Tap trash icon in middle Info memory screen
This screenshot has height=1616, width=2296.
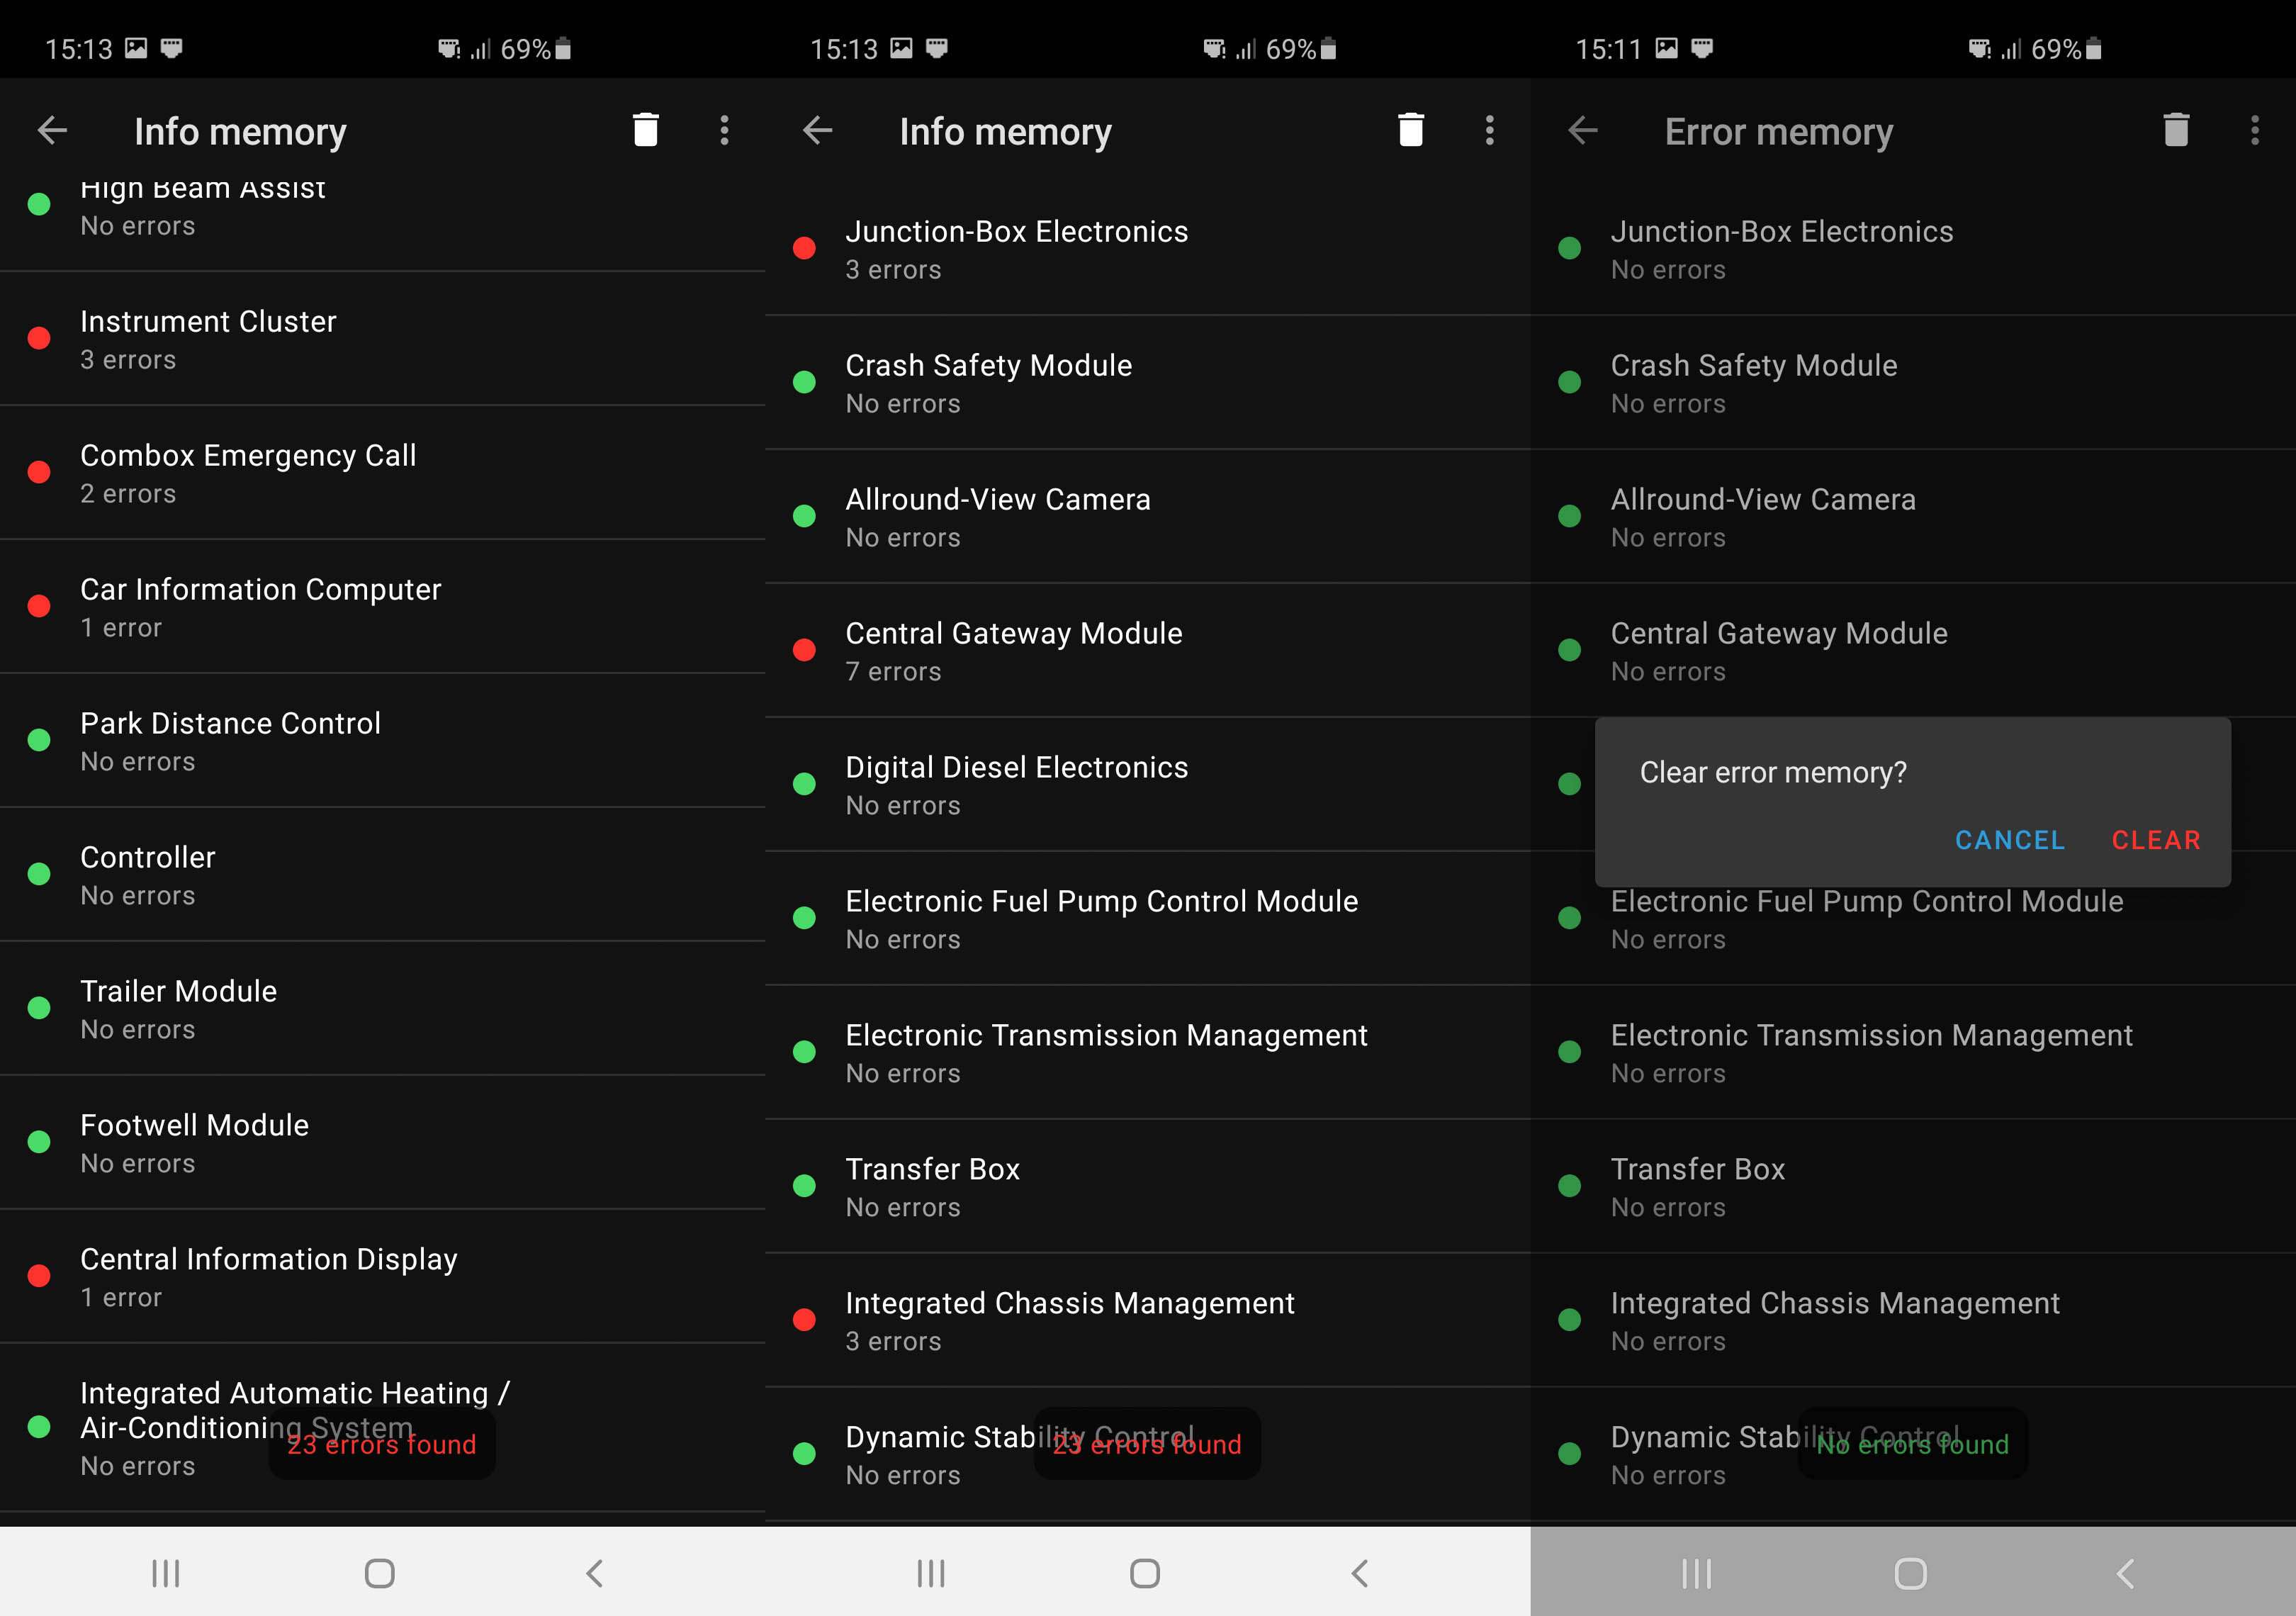point(1410,130)
